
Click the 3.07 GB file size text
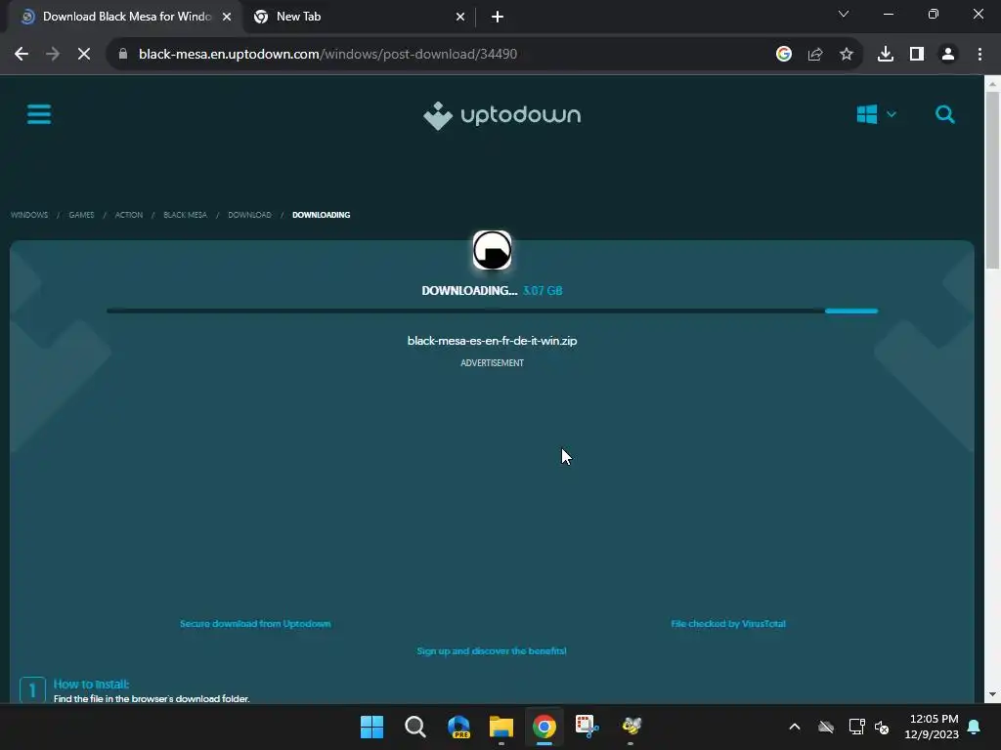coord(543,291)
